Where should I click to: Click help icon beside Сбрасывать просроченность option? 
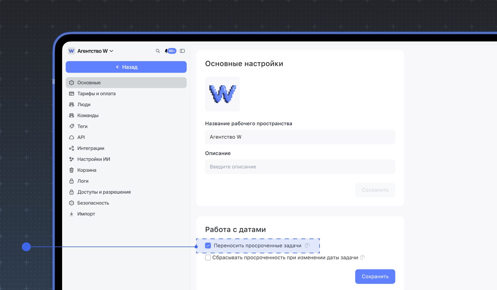click(362, 257)
